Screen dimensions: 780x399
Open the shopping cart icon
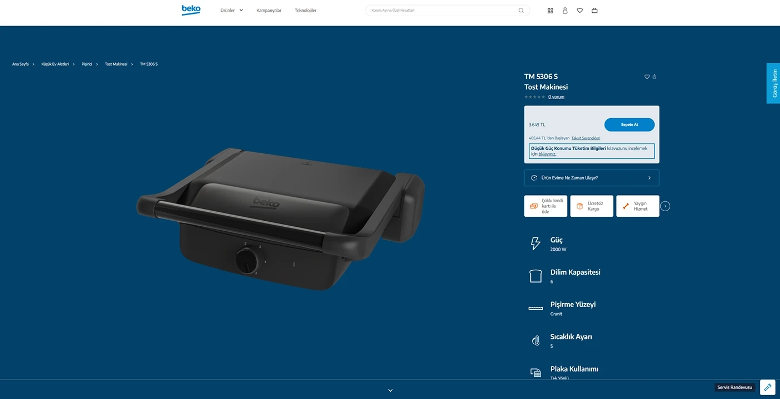pyautogui.click(x=594, y=11)
